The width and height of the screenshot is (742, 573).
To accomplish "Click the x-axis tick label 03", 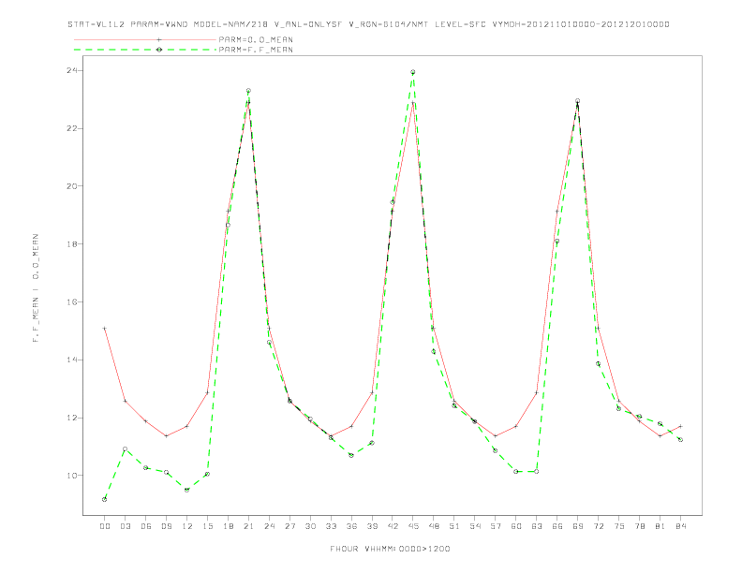I will 125,526.
